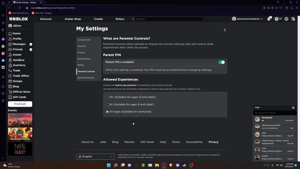Toggle the Parent PIN is enabled switch

[x=222, y=62]
